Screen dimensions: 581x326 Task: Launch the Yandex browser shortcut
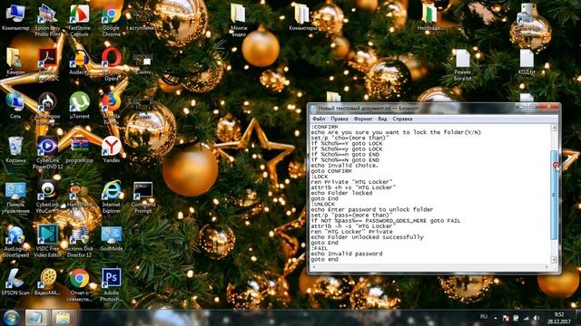(111, 149)
